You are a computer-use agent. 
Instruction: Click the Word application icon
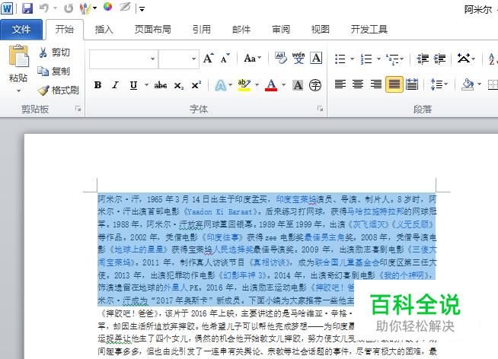click(x=7, y=8)
